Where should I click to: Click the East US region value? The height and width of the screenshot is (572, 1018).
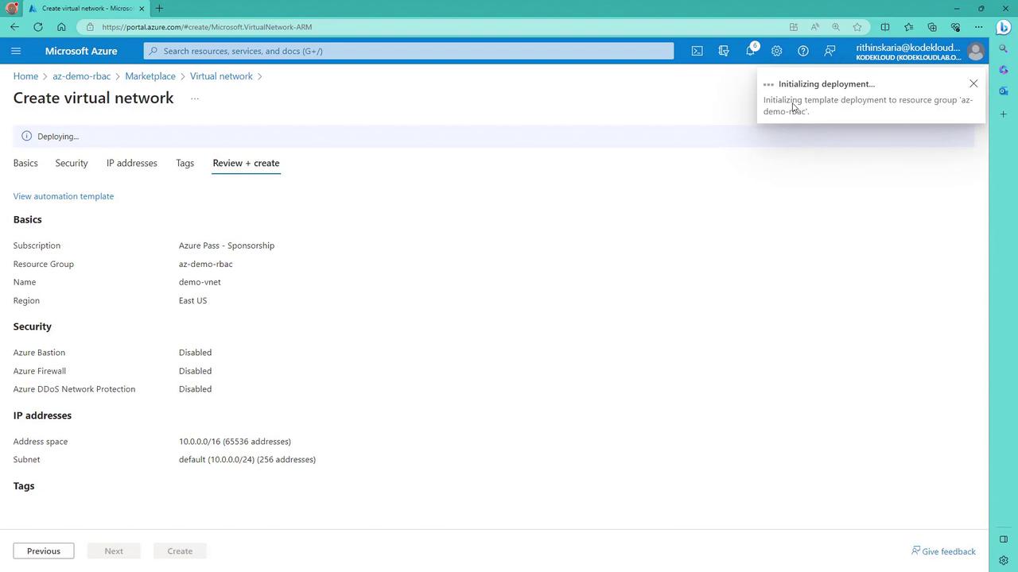pos(192,300)
